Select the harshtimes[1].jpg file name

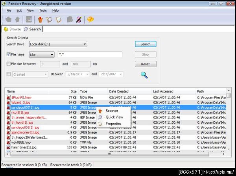pyautogui.click(x=24, y=147)
